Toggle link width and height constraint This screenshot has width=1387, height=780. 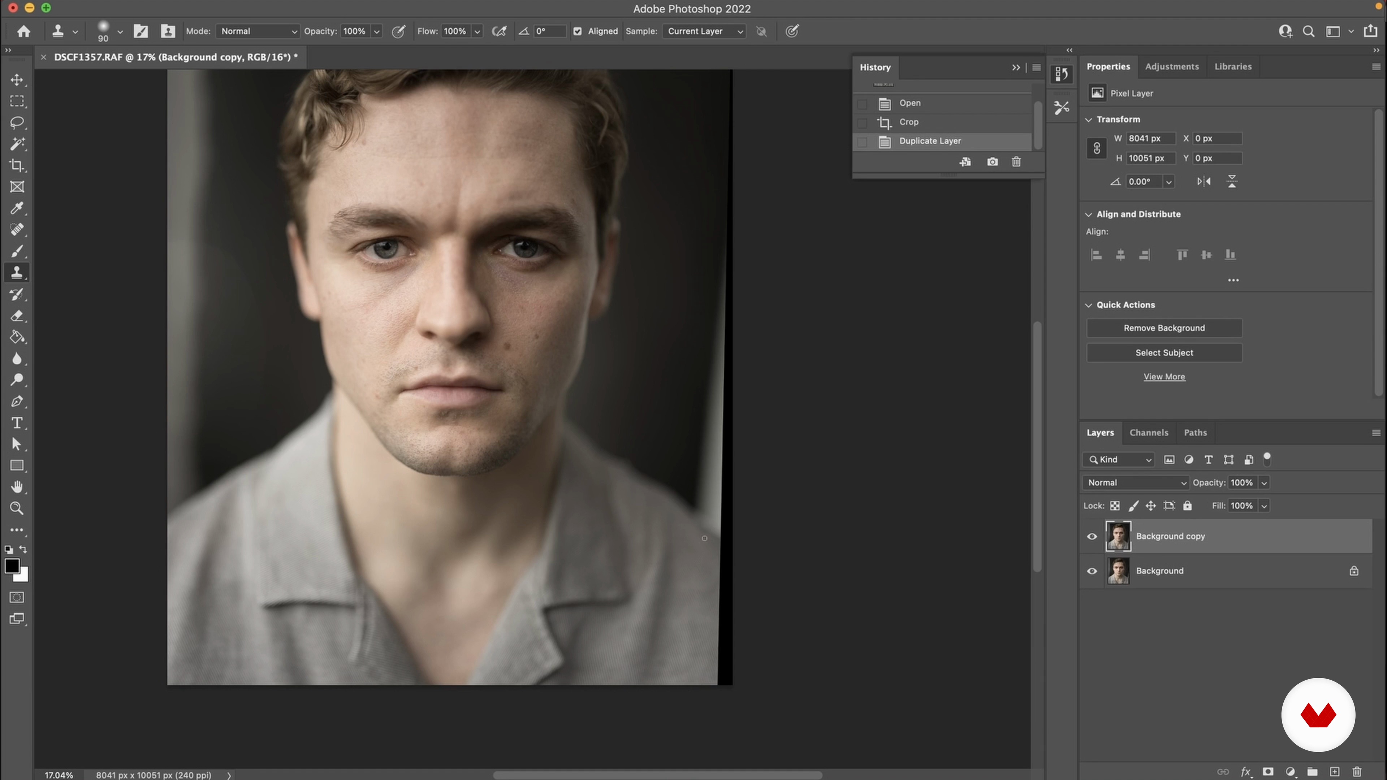(x=1096, y=148)
